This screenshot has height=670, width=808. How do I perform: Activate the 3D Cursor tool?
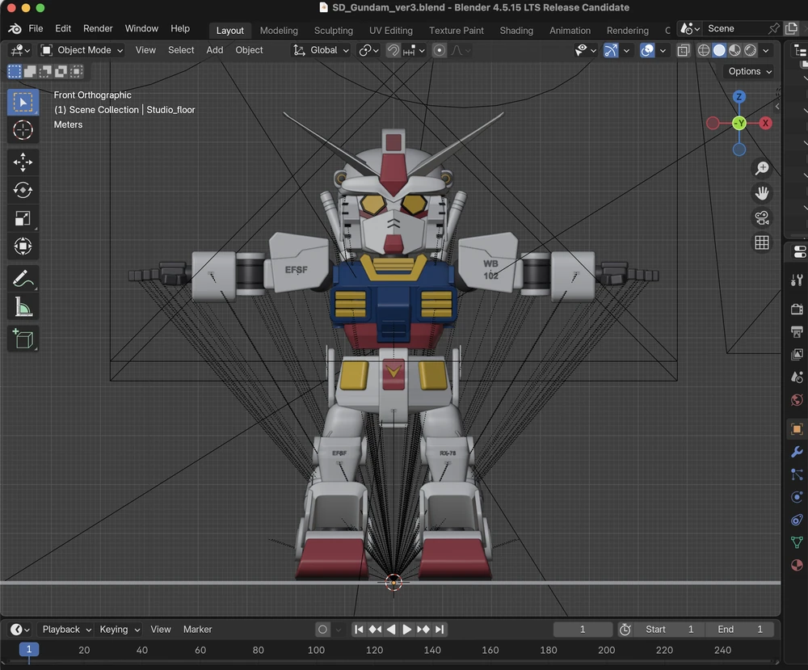23,130
